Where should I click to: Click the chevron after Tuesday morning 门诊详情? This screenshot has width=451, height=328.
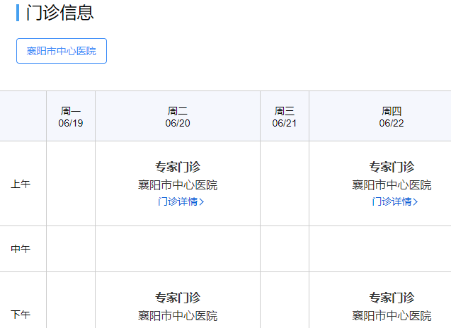click(x=202, y=202)
